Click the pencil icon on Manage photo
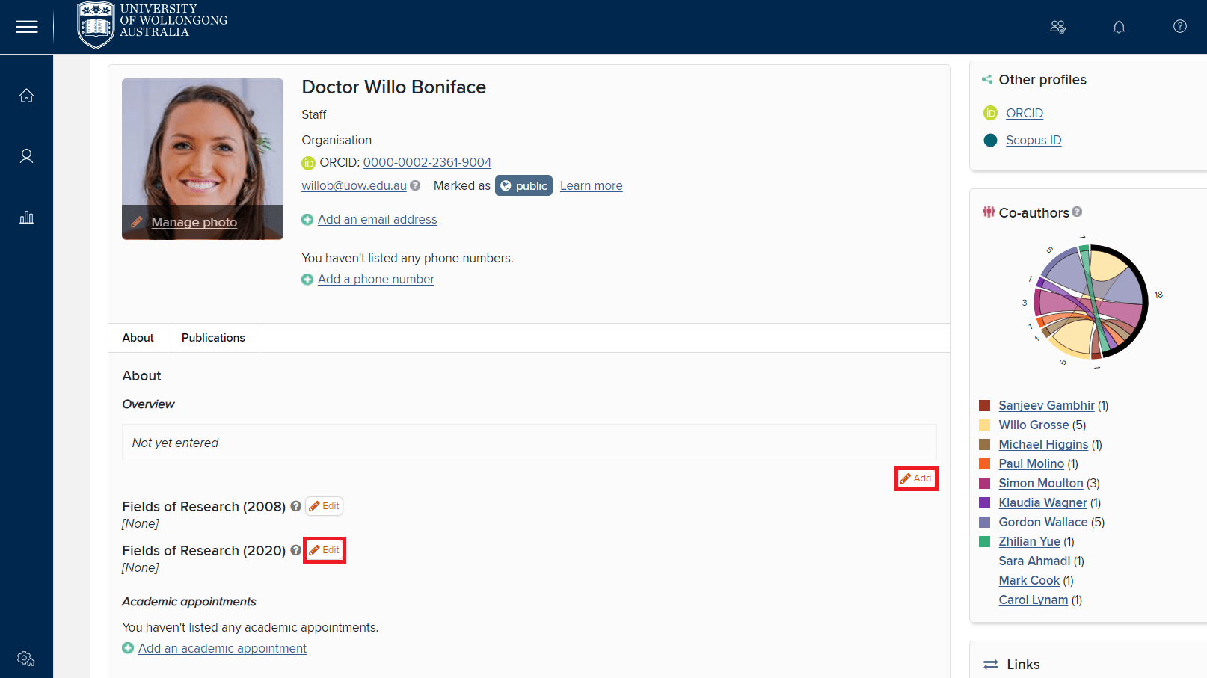The image size is (1207, 678). click(x=137, y=222)
